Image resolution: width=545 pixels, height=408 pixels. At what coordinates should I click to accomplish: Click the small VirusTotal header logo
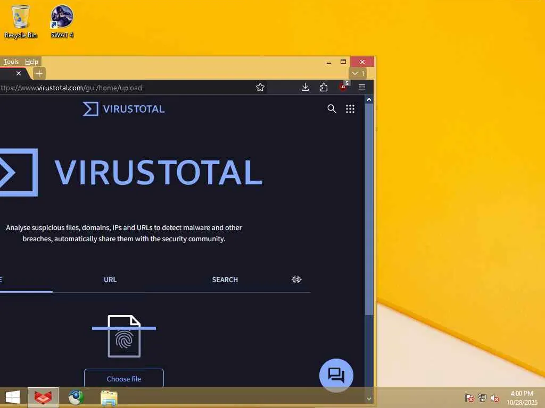(x=123, y=109)
